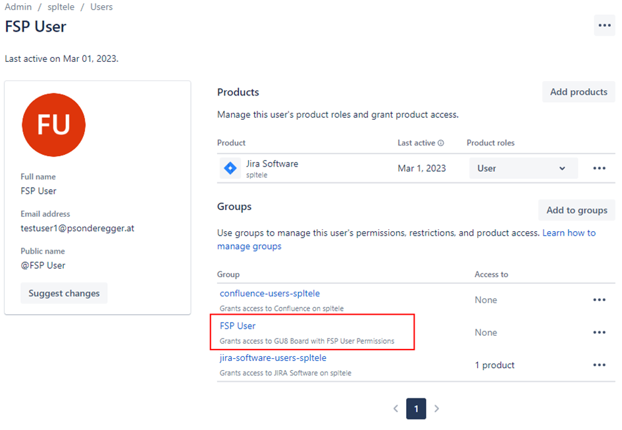This screenshot has height=430, width=622.
Task: Open the Admin breadcrumb link
Action: point(18,7)
